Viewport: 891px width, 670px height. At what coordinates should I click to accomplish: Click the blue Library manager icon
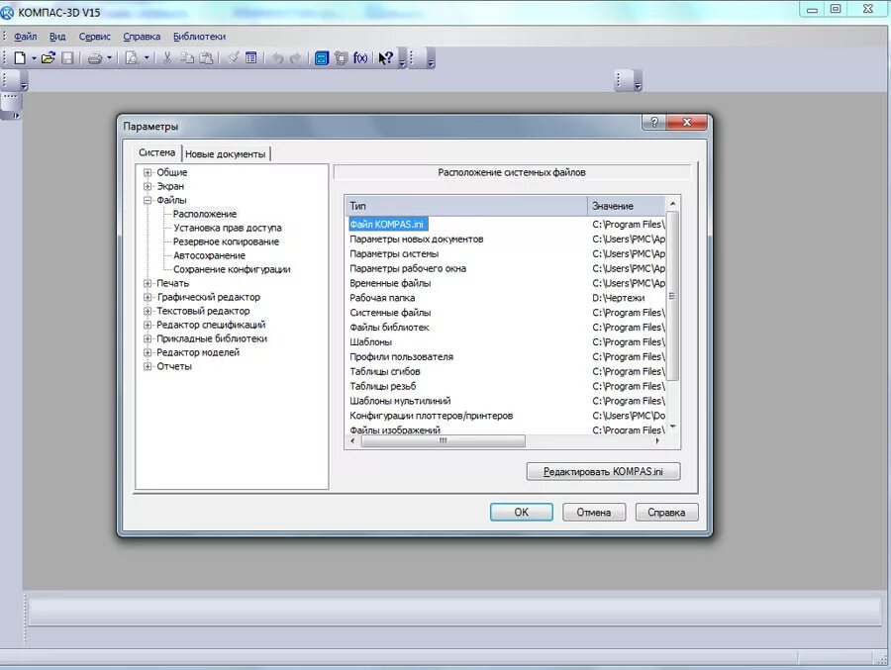pos(322,58)
